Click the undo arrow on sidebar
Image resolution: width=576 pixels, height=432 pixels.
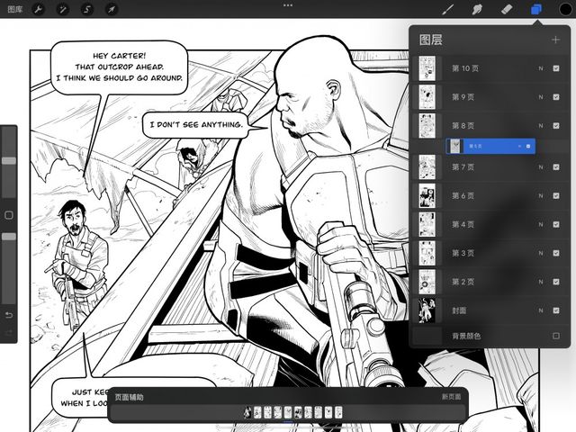click(9, 315)
